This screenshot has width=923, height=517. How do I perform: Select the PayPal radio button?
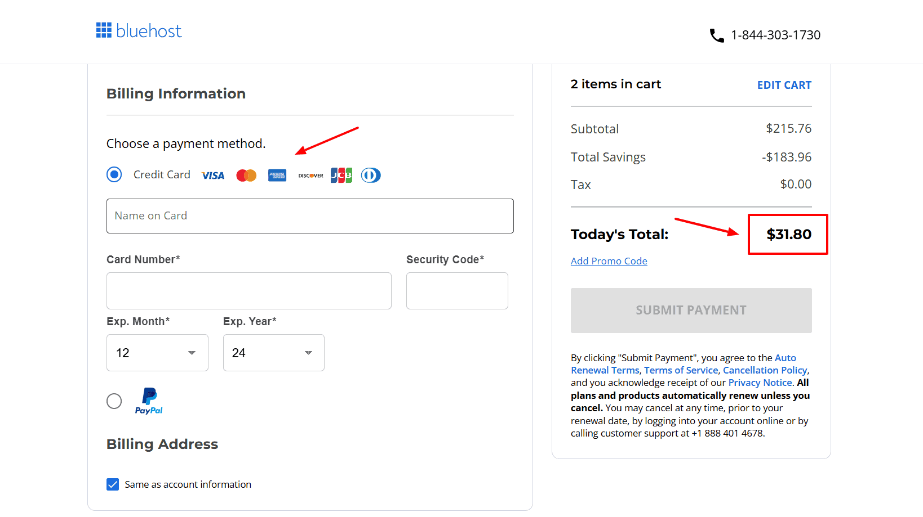pos(114,401)
